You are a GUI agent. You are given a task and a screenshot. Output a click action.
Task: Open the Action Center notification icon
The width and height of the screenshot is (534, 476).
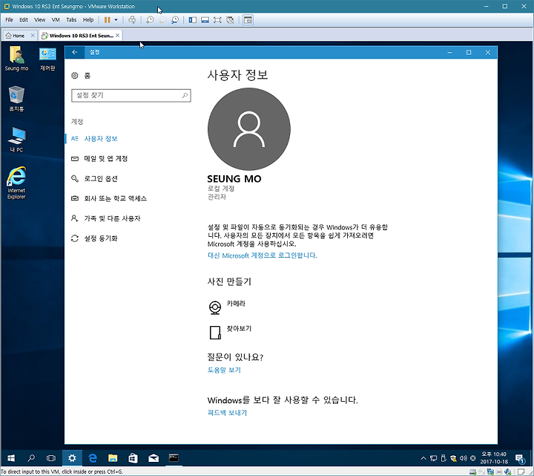(520, 459)
